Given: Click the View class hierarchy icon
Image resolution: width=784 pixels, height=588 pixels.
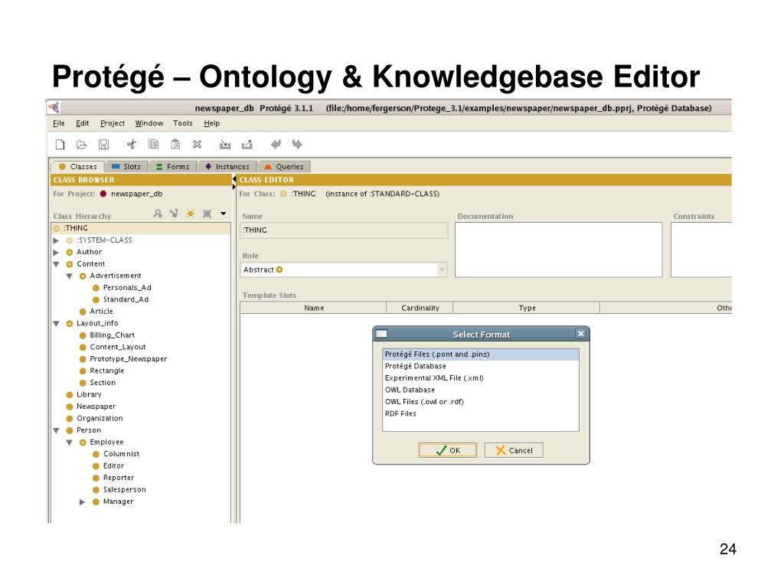Looking at the screenshot, I should tap(174, 214).
